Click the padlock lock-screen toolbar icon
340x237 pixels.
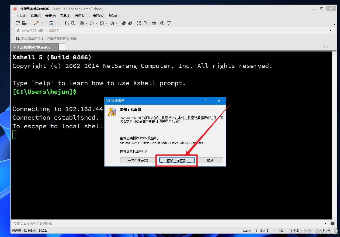click(x=145, y=23)
